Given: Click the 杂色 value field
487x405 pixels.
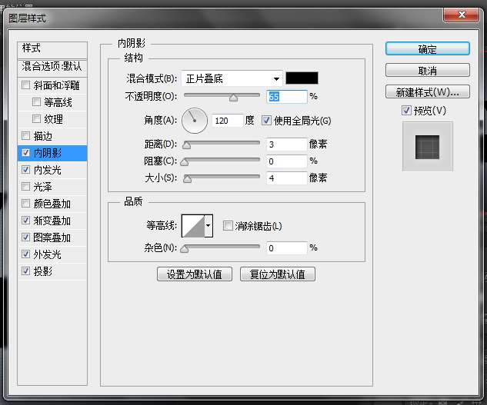Looking at the screenshot, I should pos(287,248).
